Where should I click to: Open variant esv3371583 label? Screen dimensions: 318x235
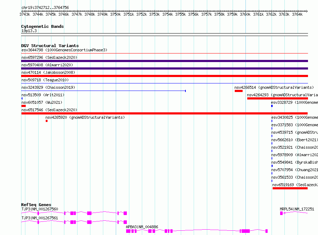pos(294,125)
